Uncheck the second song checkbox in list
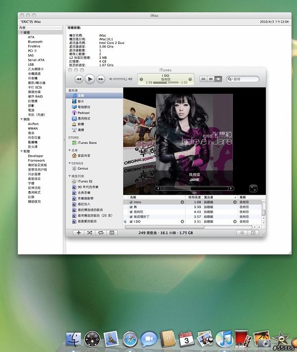The image size is (297, 352). click(131, 207)
